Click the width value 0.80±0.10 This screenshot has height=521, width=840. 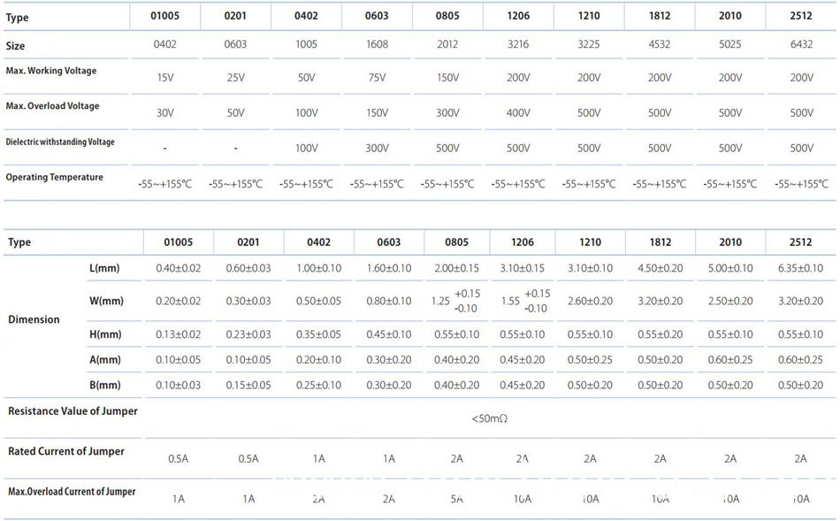[389, 301]
